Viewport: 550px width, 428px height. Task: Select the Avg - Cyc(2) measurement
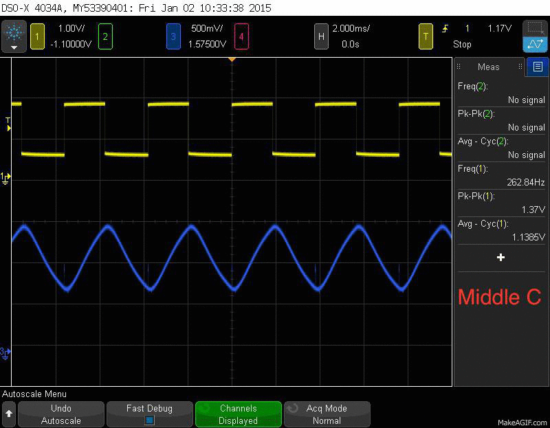pyautogui.click(x=501, y=148)
